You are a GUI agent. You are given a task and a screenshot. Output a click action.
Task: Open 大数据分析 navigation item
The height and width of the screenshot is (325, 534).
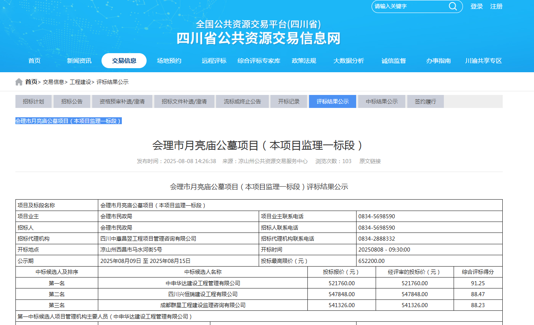pos(348,61)
